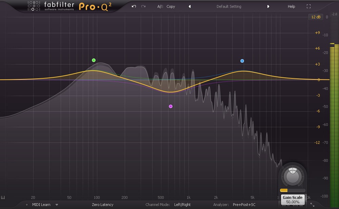The width and height of the screenshot is (339, 209).
Task: Click the output gain knob
Action: [x=293, y=176]
